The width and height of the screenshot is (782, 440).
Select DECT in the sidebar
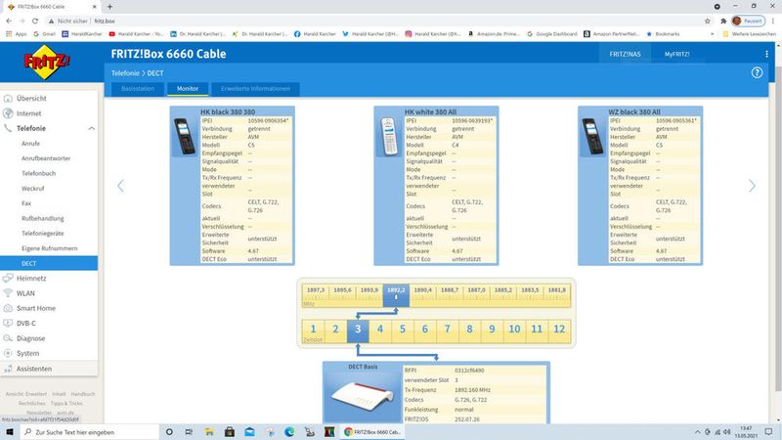tap(49, 263)
